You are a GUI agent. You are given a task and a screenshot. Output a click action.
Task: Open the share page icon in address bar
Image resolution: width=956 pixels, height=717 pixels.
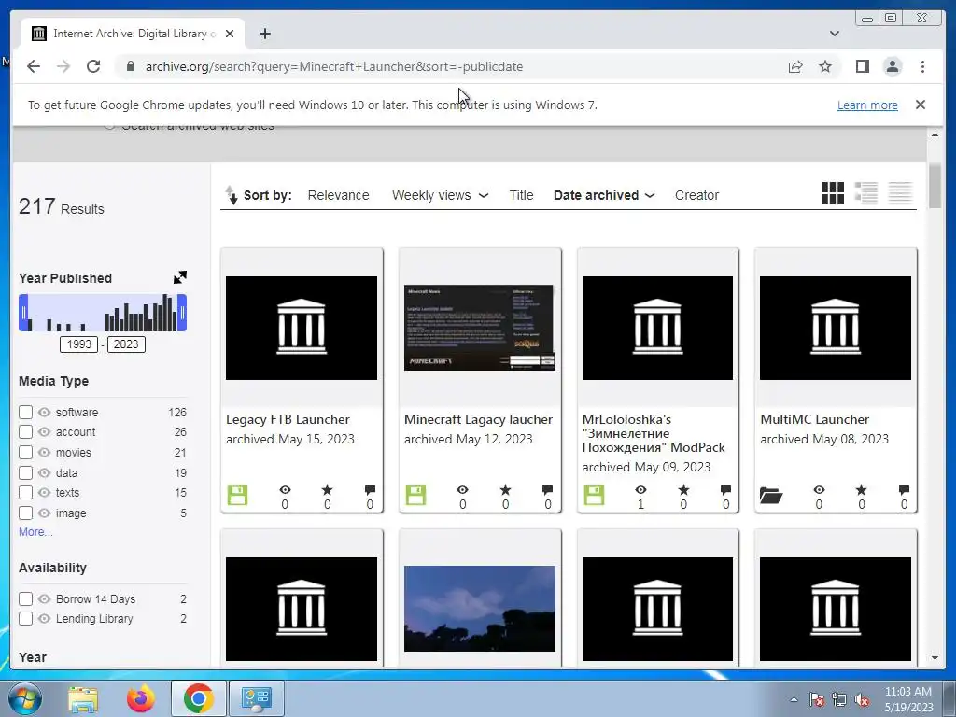point(795,66)
